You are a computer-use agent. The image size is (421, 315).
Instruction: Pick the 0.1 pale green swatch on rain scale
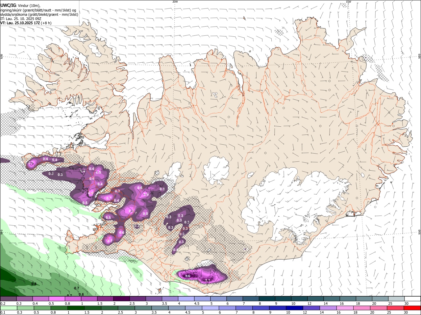8,308
